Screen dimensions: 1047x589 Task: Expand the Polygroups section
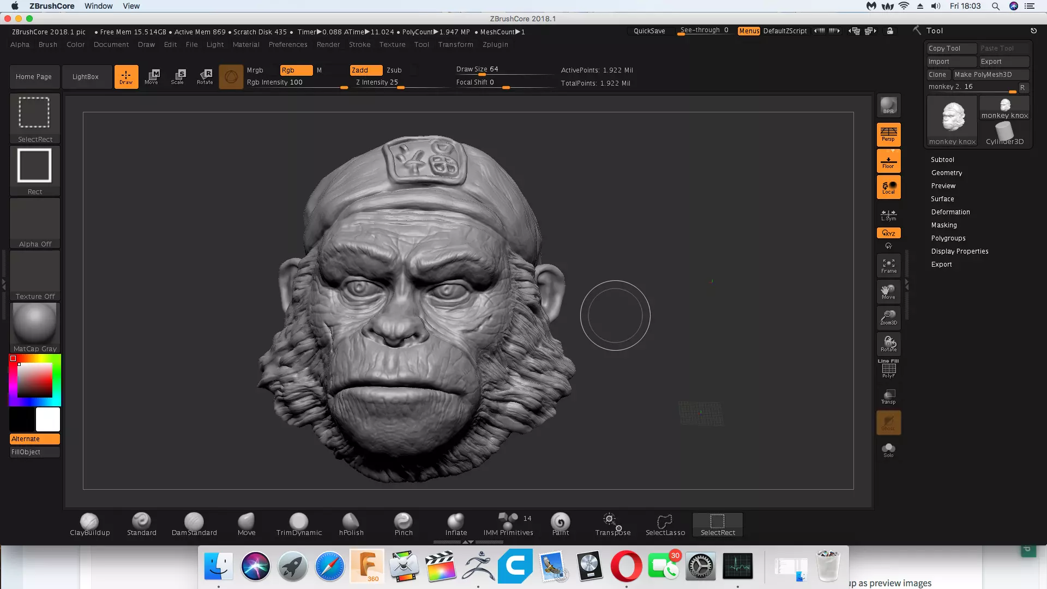click(x=948, y=238)
